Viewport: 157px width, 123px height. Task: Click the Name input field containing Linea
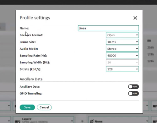pyautogui.click(x=108, y=28)
